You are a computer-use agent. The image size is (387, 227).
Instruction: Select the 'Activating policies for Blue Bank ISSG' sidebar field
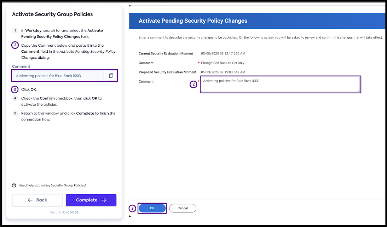[58, 76]
